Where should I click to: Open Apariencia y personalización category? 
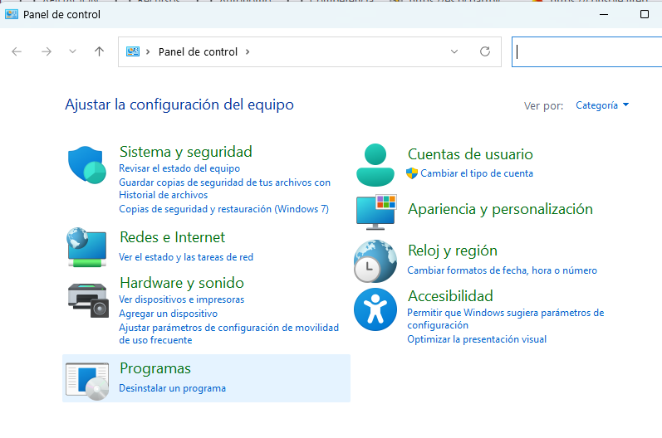pos(500,209)
